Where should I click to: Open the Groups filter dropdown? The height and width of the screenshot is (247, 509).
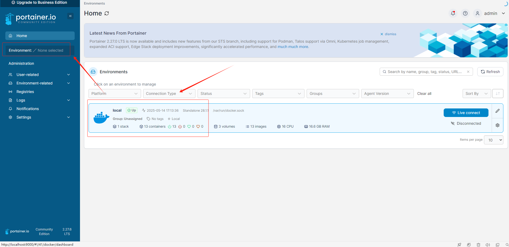(x=333, y=94)
